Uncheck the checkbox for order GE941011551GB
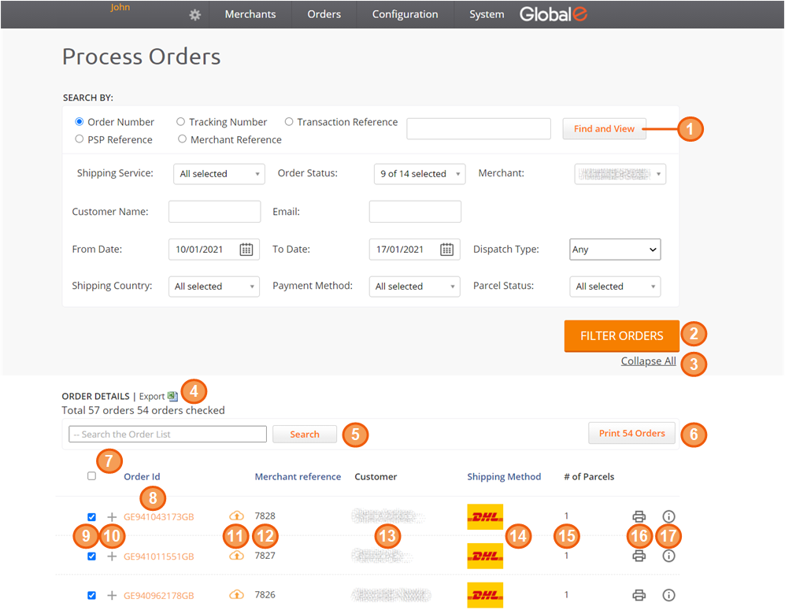This screenshot has width=785, height=614. tap(92, 557)
